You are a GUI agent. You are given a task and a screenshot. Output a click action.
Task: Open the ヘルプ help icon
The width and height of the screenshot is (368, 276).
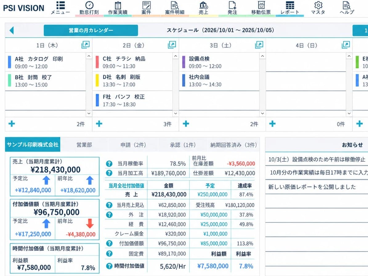(x=347, y=5)
